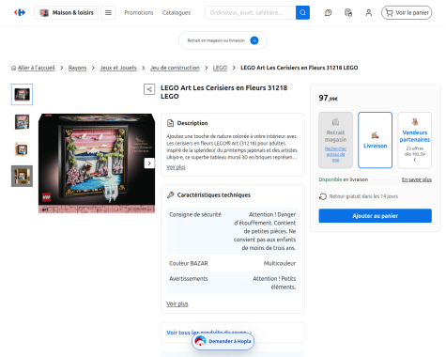Screen dimensions: 446x357
Task: Open the help chat icon in header
Action: pos(328,12)
